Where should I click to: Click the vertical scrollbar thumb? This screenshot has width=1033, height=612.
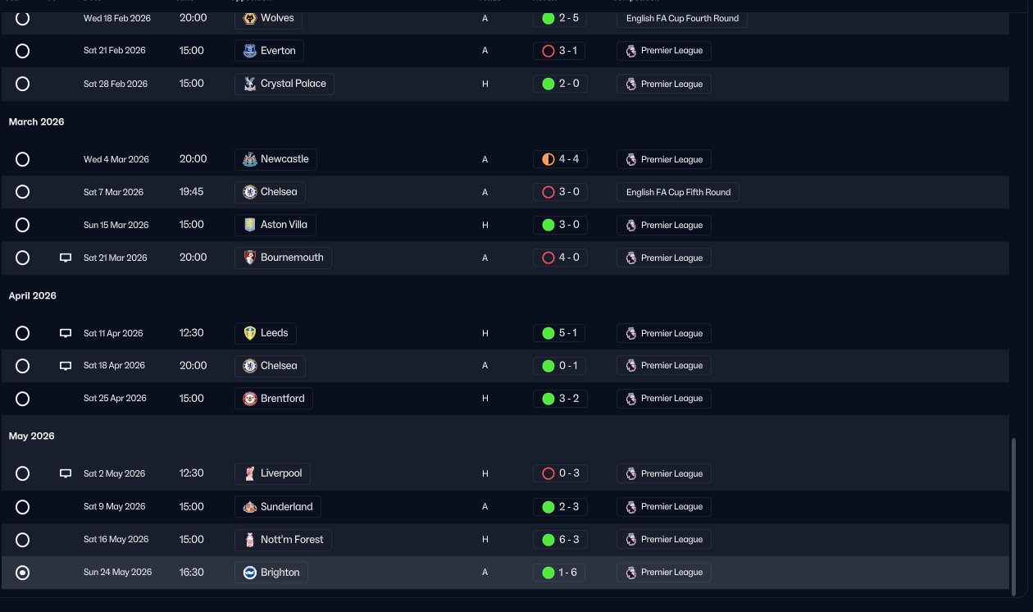(1014, 517)
